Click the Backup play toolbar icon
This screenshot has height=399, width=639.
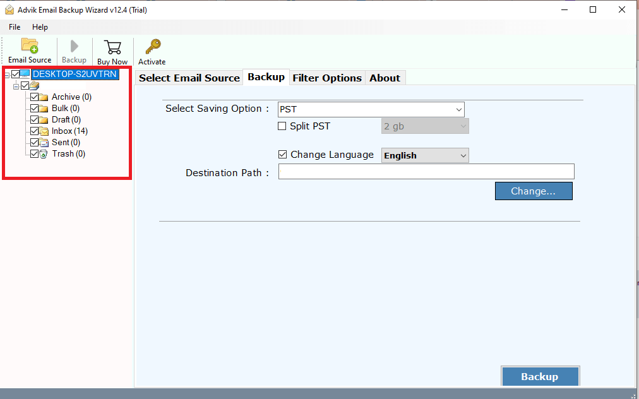click(x=74, y=46)
